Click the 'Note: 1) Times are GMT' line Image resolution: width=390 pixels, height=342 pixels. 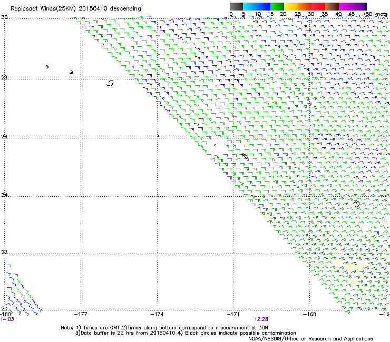[164, 328]
